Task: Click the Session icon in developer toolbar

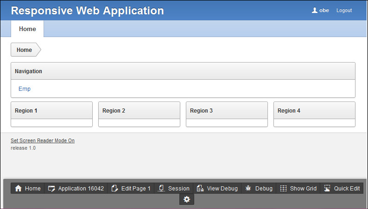Action: tap(162, 189)
